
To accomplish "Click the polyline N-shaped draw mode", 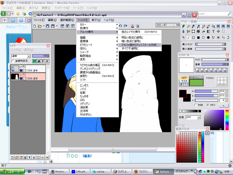I will (x=213, y=37).
